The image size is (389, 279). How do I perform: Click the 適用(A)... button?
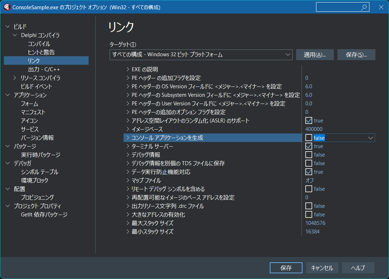(315, 54)
